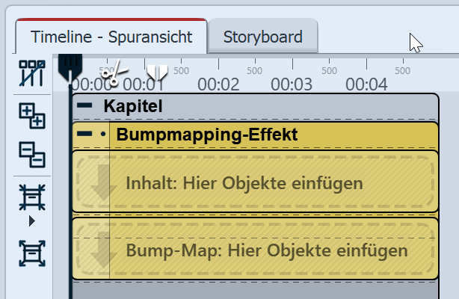Open the small arrow flyout under zoom icon
Image resolution: width=459 pixels, height=299 pixels.
(x=31, y=222)
